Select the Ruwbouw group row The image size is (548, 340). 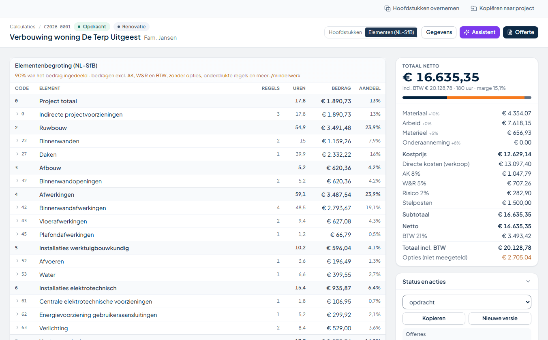click(198, 127)
